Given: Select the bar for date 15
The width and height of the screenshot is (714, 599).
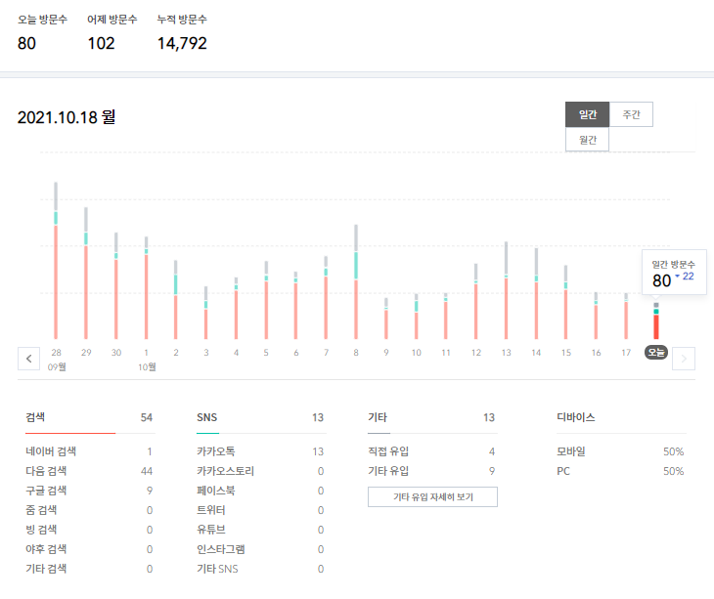Looking at the screenshot, I should (x=566, y=303).
